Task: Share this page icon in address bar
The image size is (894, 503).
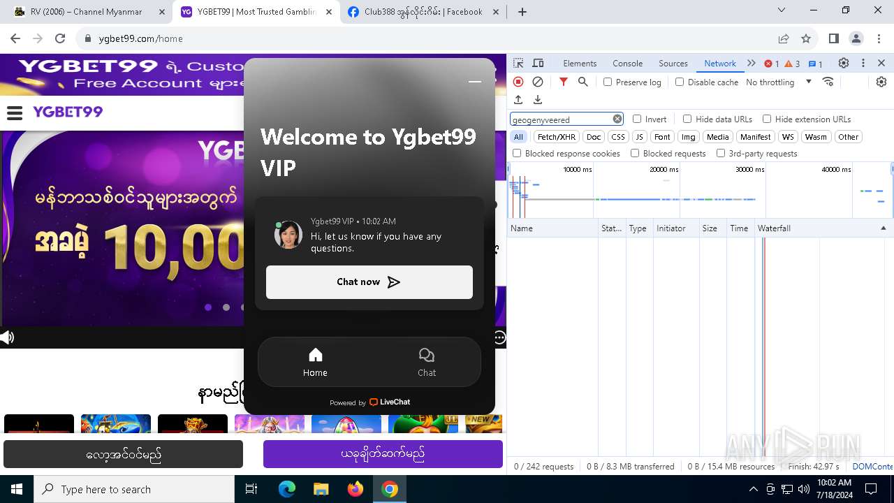Action: coord(784,38)
